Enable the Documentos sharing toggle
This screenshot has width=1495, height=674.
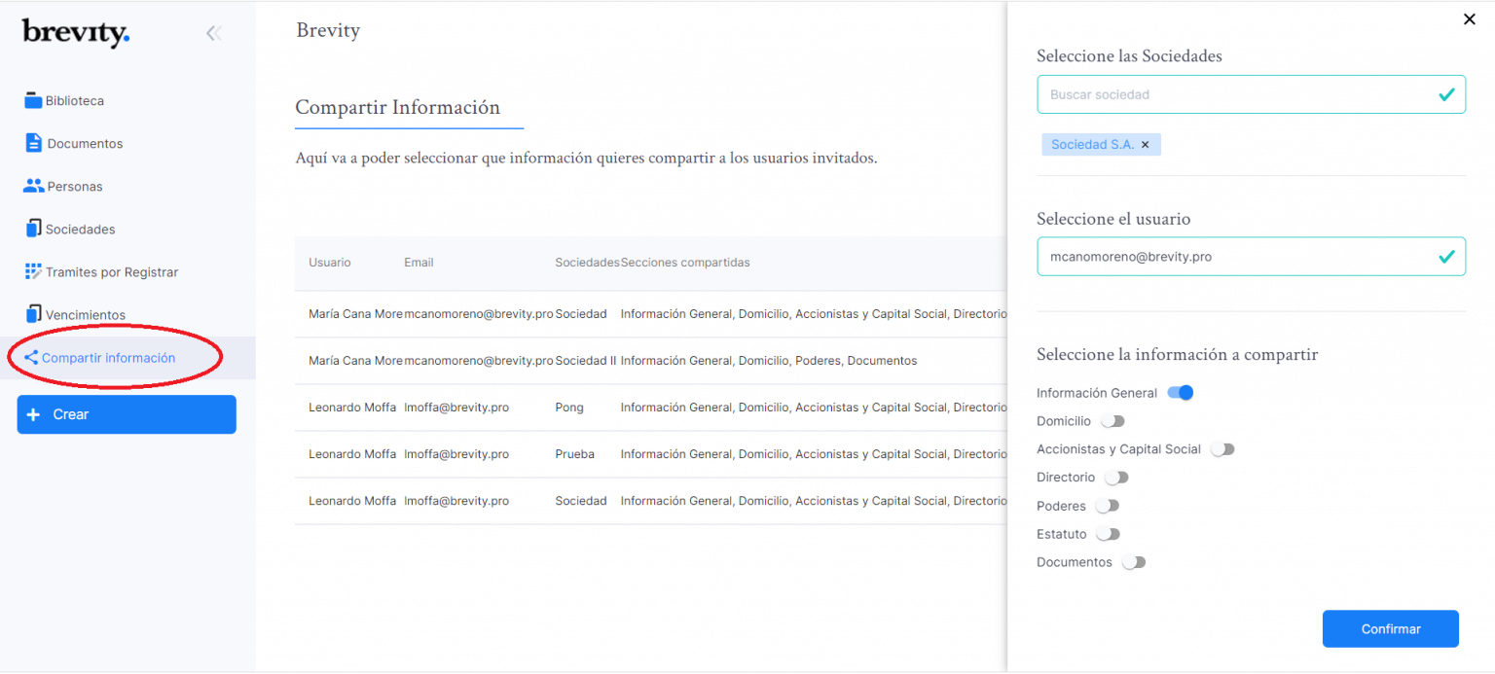pos(1134,562)
